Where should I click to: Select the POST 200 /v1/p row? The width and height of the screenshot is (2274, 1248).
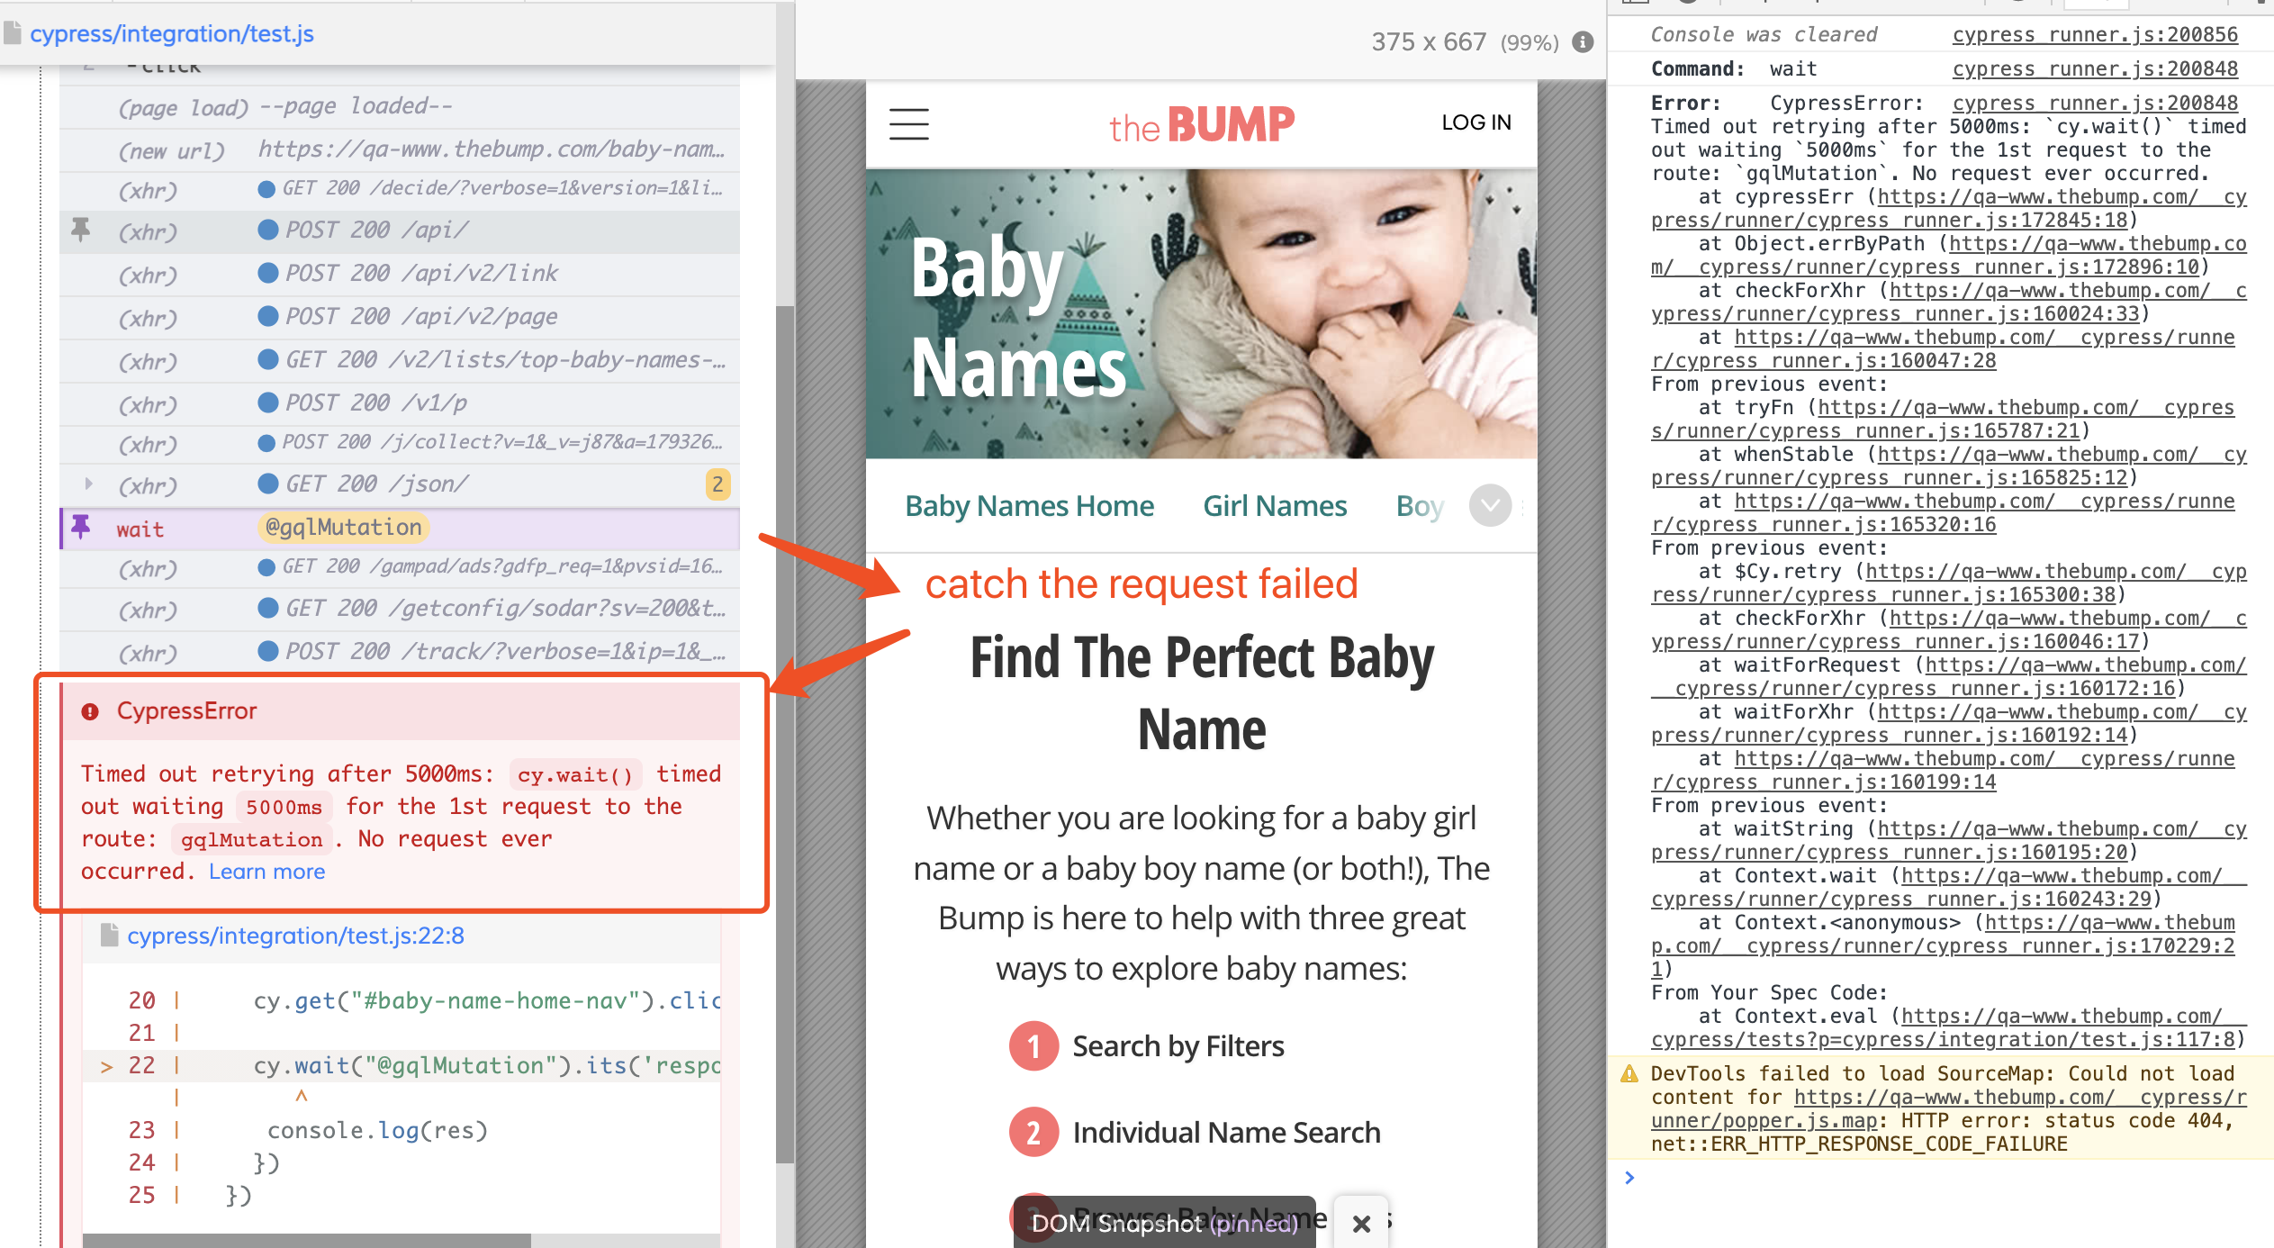click(x=400, y=403)
